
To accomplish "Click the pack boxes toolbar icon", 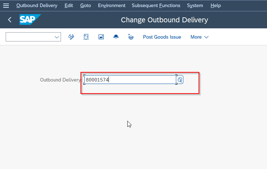I will (130, 37).
